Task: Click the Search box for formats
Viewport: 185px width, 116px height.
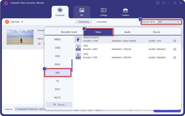Action: click(x=59, y=105)
